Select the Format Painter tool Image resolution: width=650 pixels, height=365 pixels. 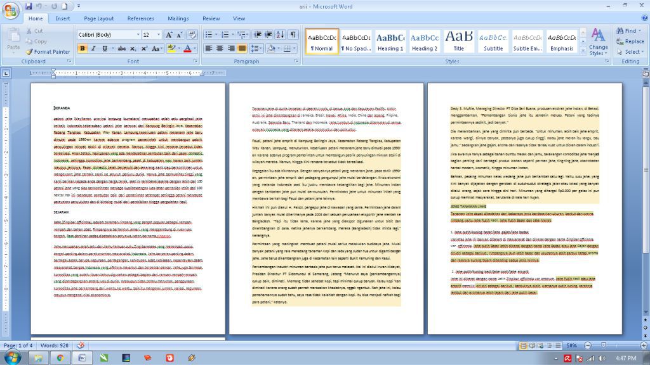(x=48, y=52)
